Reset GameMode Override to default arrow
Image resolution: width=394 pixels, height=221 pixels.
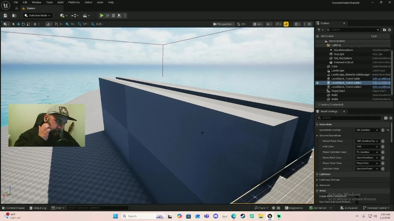tap(388, 130)
